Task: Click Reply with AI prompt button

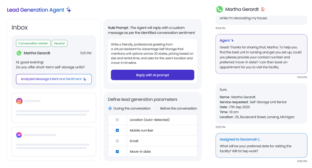Action: coord(153,75)
